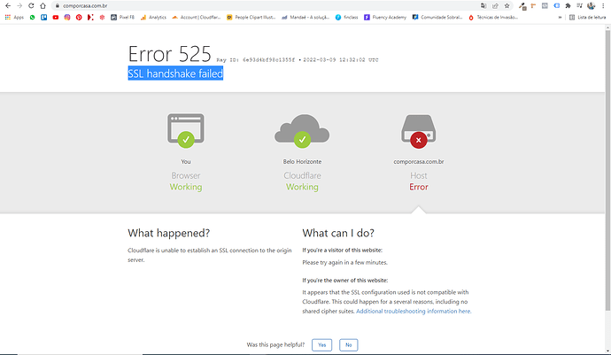Viewport: 611px width, 355px height.
Task: Click No for page helpful
Action: click(x=348, y=345)
